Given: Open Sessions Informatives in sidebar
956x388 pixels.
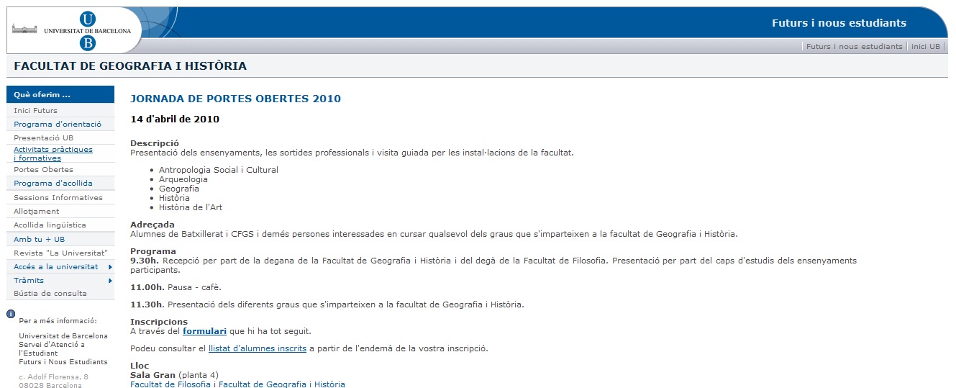Looking at the screenshot, I should 58,198.
